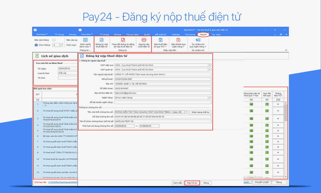Click T-Van notification icon in first row
This screenshot has height=193, width=321.
coord(251,104)
